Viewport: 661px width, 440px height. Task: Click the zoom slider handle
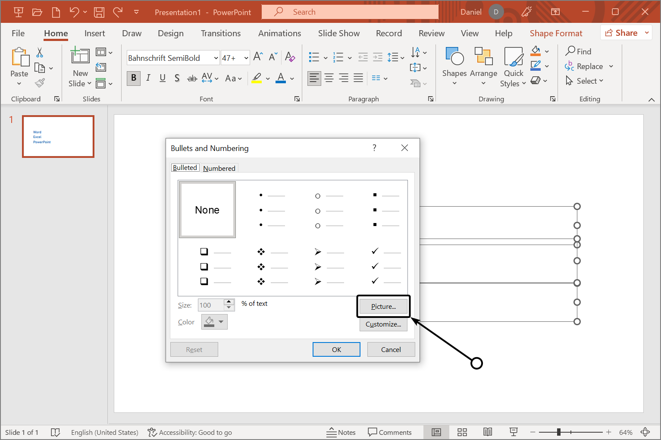tap(558, 432)
